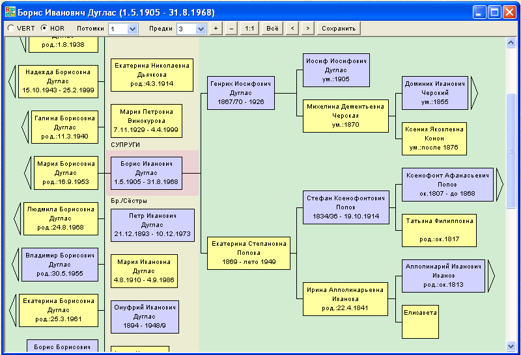Expand ancestors arrow beside Ксенофонт Афанасьевич Попов
521x355 pixels.
click(500, 185)
